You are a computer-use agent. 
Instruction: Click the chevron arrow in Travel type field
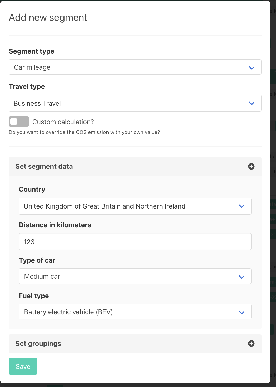coord(252,103)
